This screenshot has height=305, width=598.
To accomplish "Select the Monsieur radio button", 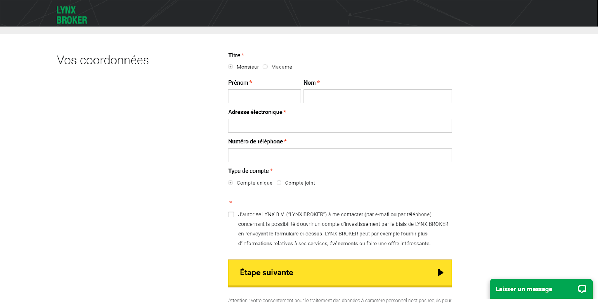I will pos(231,67).
